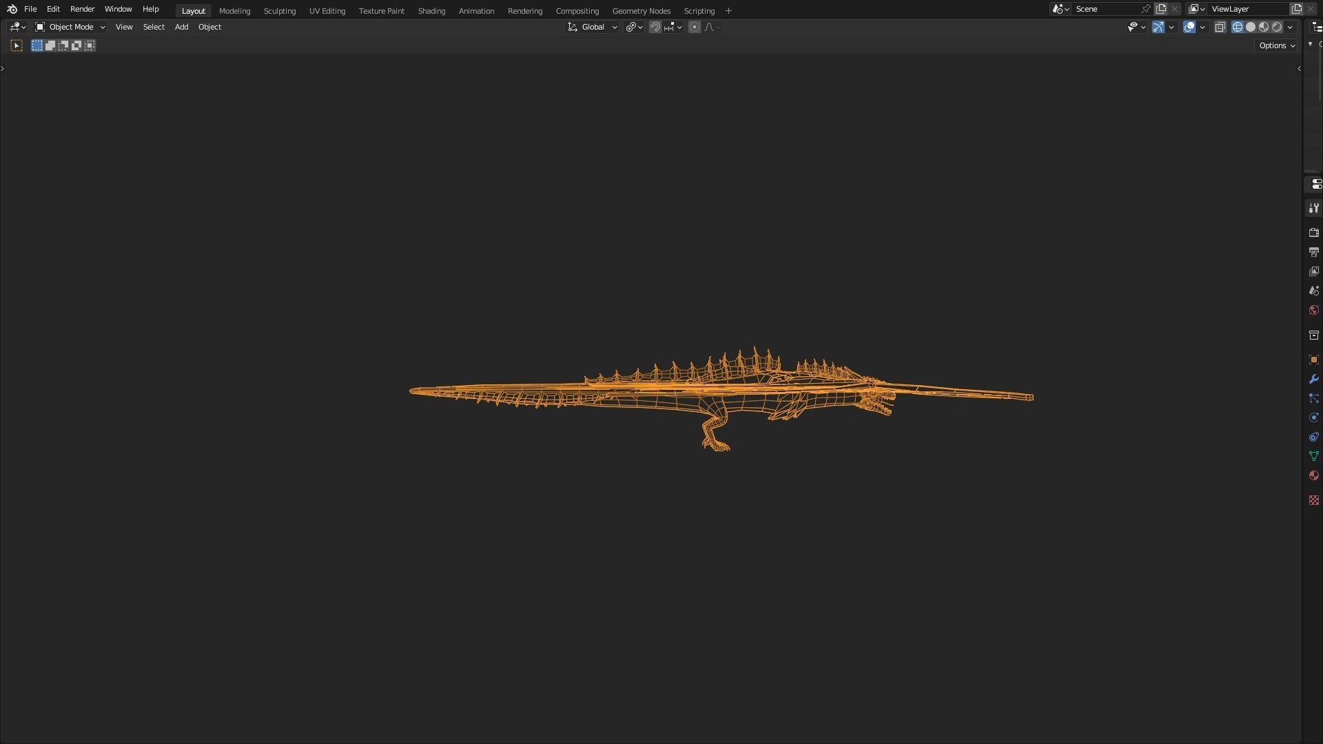Switch to the Rendering workspace tab
The width and height of the screenshot is (1323, 744).
point(525,11)
